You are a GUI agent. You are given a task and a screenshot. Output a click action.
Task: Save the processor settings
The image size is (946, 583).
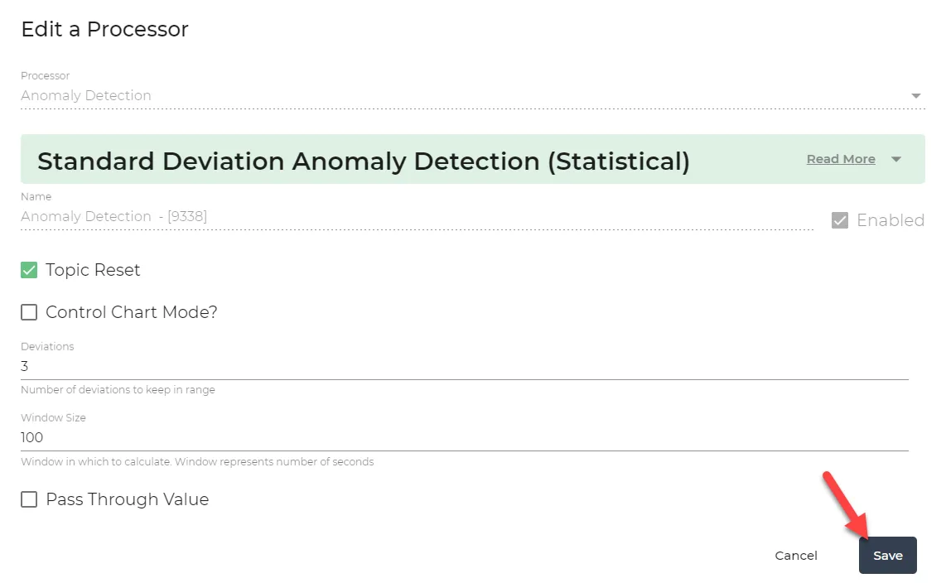coord(887,556)
